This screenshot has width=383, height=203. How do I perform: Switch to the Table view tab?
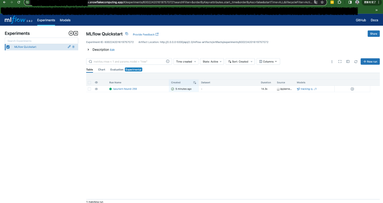point(89,70)
